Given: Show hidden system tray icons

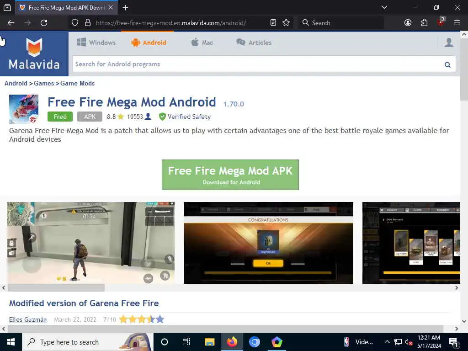Looking at the screenshot, I should pyautogui.click(x=387, y=342).
